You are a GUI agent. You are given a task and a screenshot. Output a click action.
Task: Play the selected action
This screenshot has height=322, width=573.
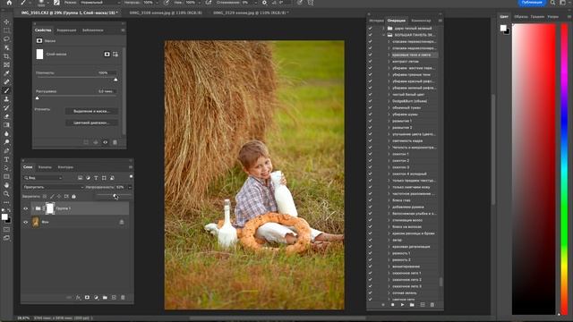[402, 305]
